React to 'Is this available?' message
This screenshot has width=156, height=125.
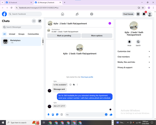(x=71, y=85)
